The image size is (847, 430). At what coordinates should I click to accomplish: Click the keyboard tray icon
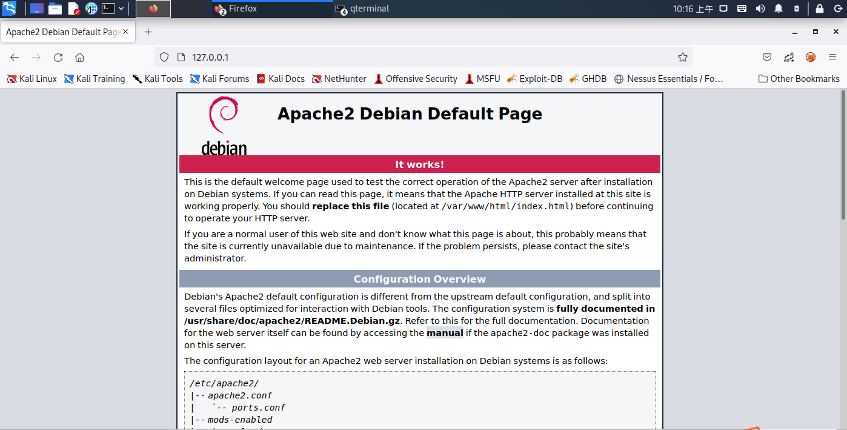point(742,8)
